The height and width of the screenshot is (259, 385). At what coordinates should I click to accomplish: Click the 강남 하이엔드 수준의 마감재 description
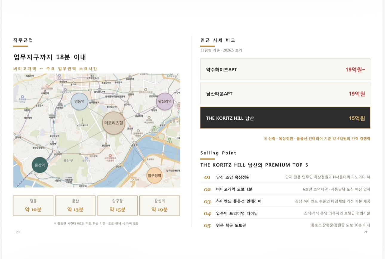(332, 201)
